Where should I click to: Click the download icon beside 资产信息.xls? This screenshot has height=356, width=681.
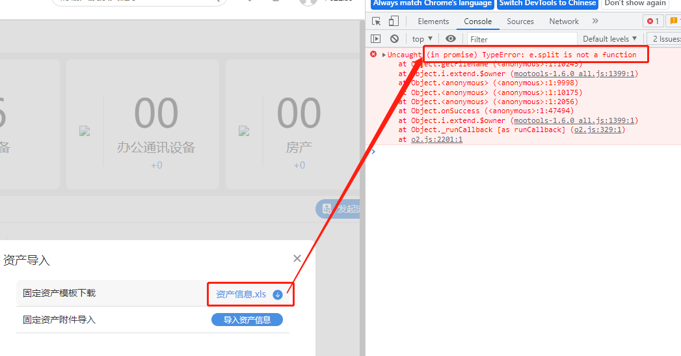(x=278, y=295)
